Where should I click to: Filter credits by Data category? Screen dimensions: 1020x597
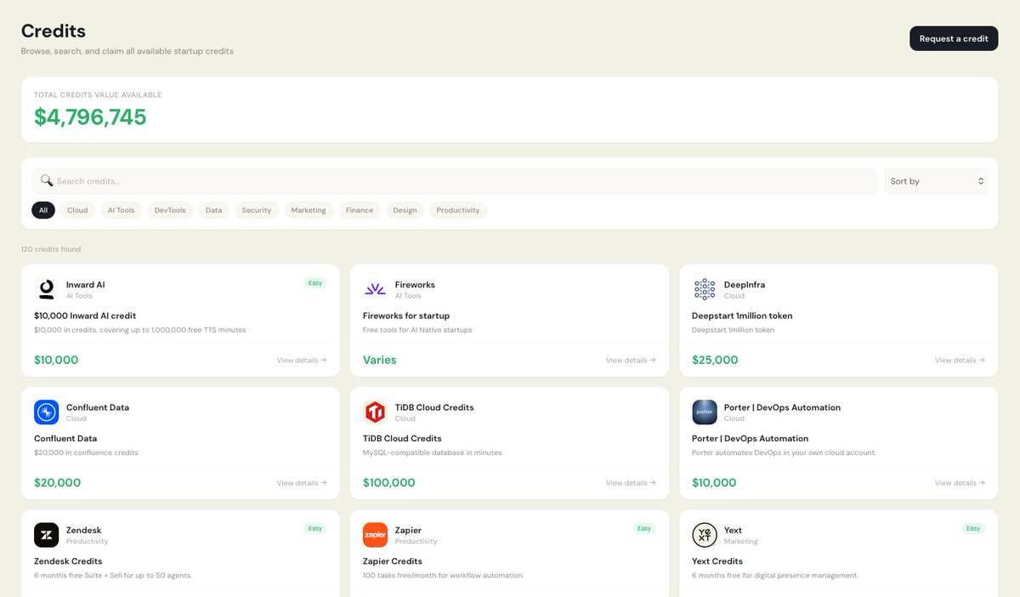(214, 210)
